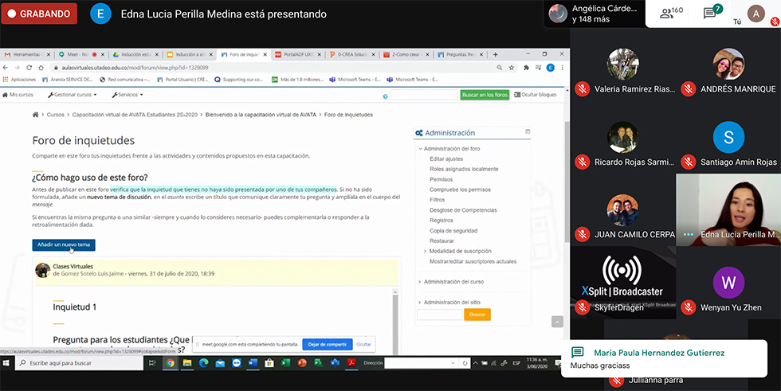The height and width of the screenshot is (391, 781).
Task: Toggle Ocultar bloques in the top bar
Action: (535, 95)
